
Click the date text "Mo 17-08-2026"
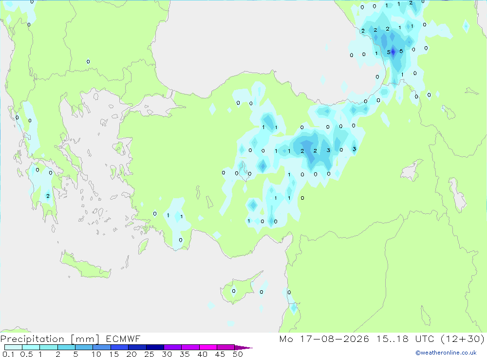(324, 338)
